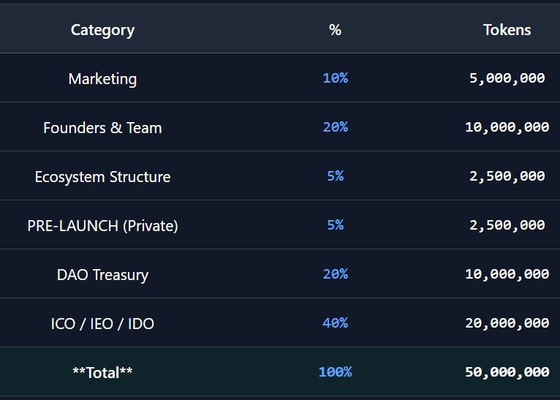The width and height of the screenshot is (560, 400).
Task: Click the Founders & Team 20% percentage
Action: [x=335, y=127]
